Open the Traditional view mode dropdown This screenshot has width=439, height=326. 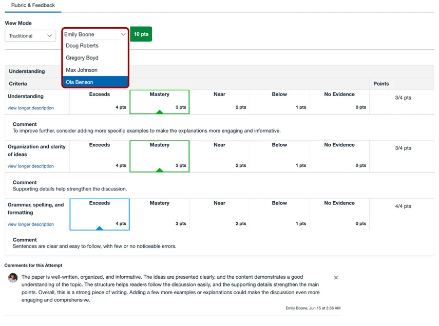(x=30, y=36)
